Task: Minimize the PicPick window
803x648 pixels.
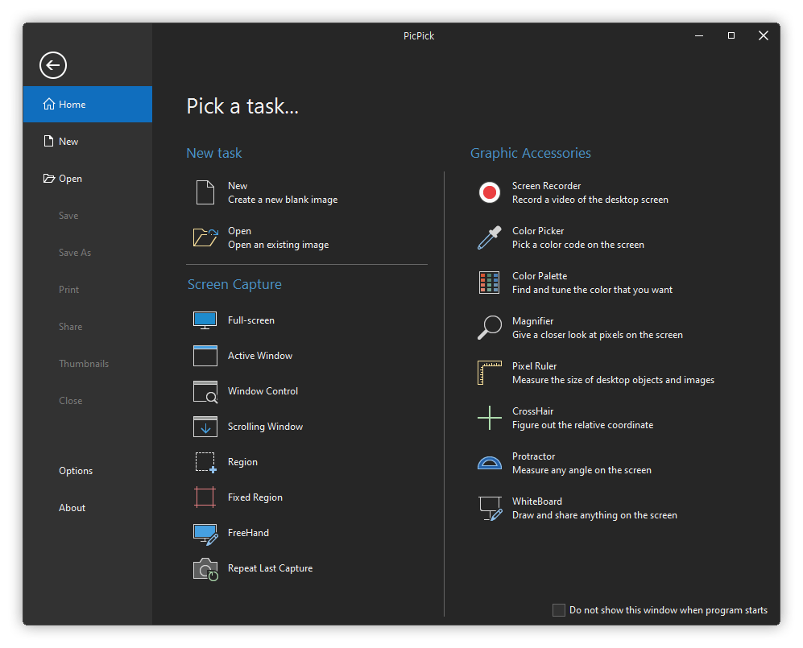Action: 699,35
